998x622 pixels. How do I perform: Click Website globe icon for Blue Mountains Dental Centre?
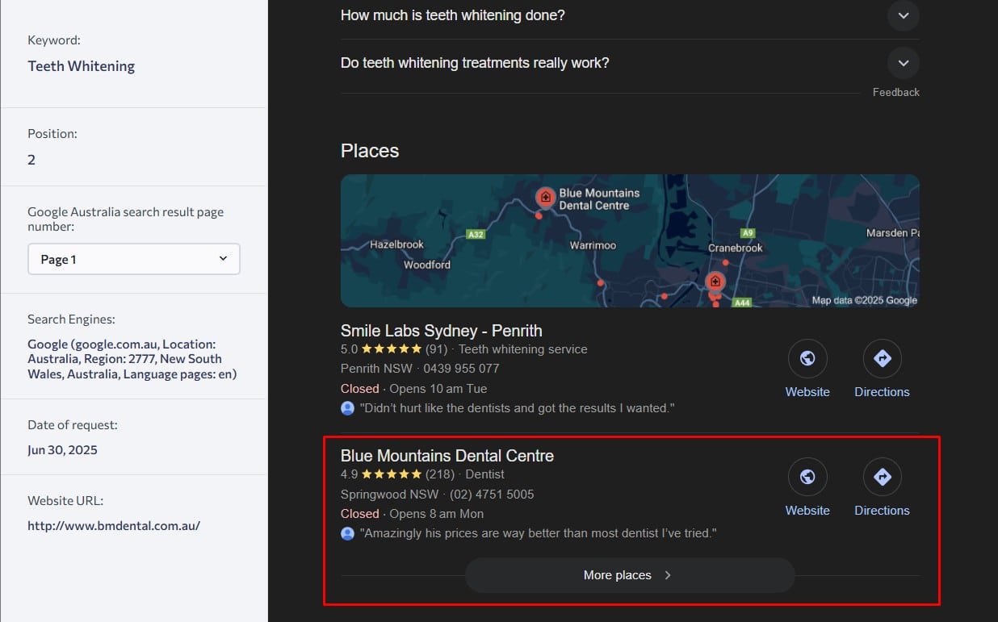[807, 478]
